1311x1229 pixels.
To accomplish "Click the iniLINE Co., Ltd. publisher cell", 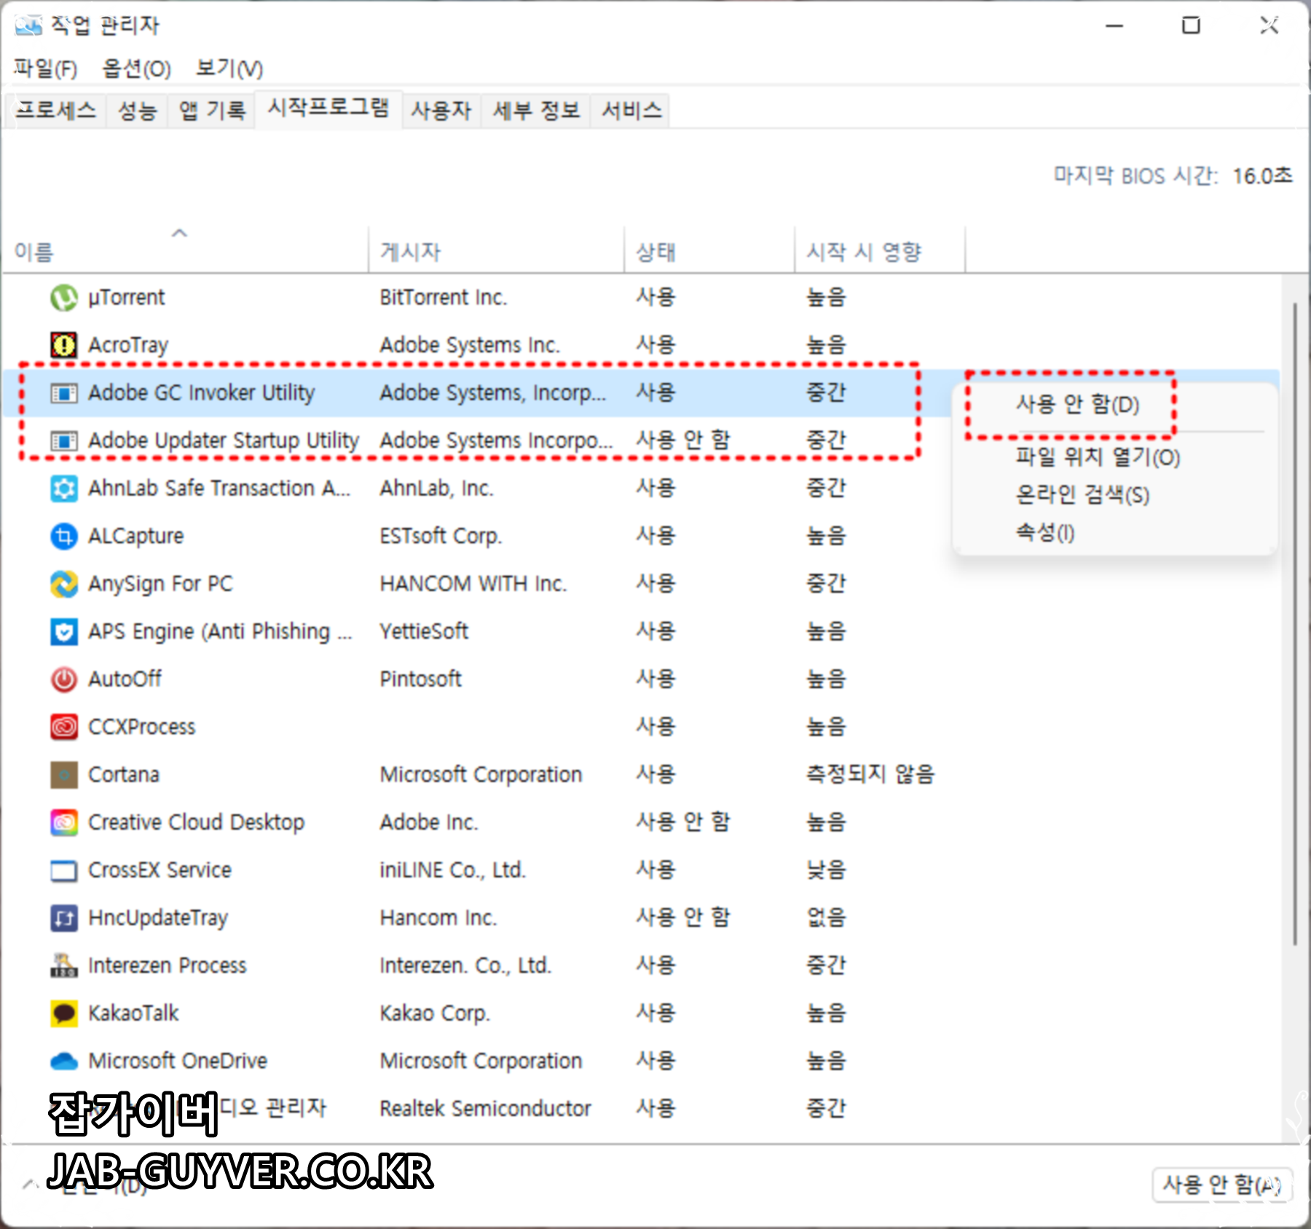I will (453, 871).
